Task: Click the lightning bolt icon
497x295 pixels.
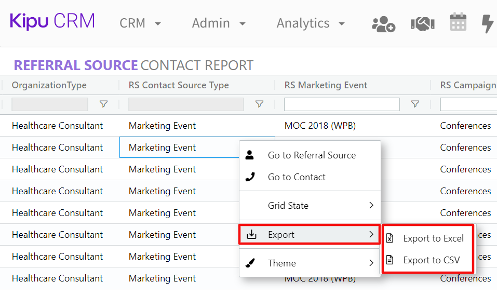Action: (x=488, y=23)
